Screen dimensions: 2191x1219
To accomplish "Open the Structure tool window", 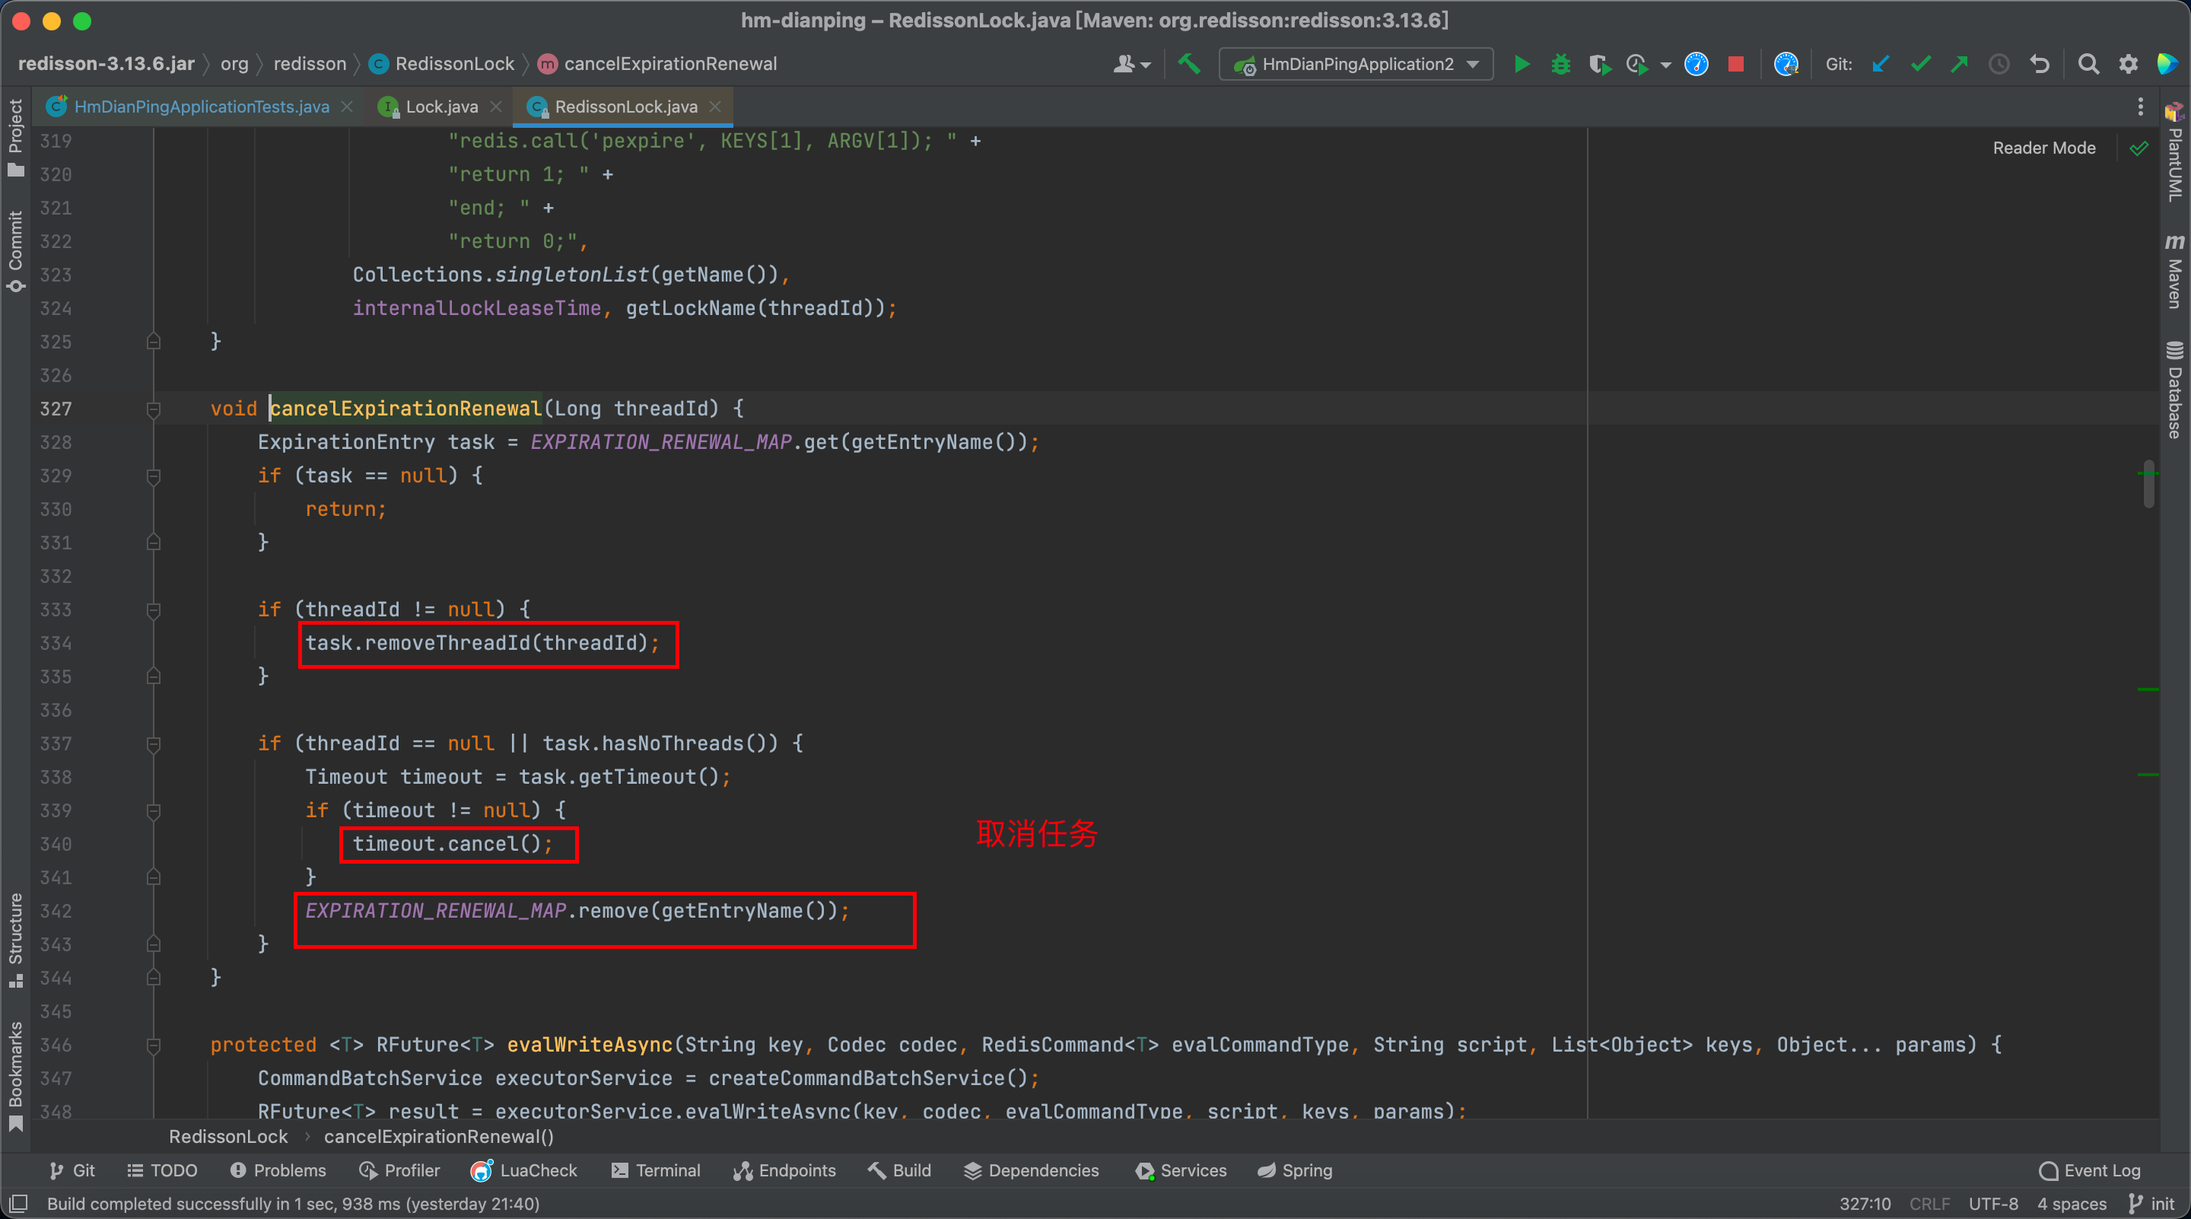I will tap(15, 940).
